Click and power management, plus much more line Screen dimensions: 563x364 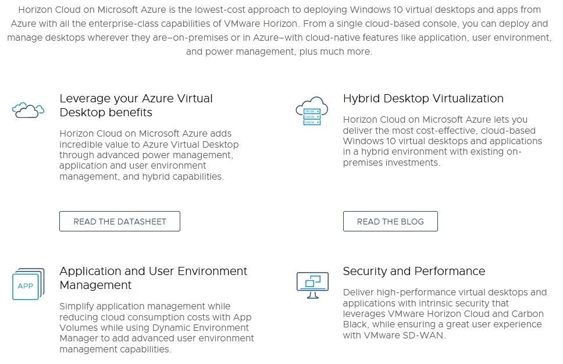pyautogui.click(x=279, y=52)
